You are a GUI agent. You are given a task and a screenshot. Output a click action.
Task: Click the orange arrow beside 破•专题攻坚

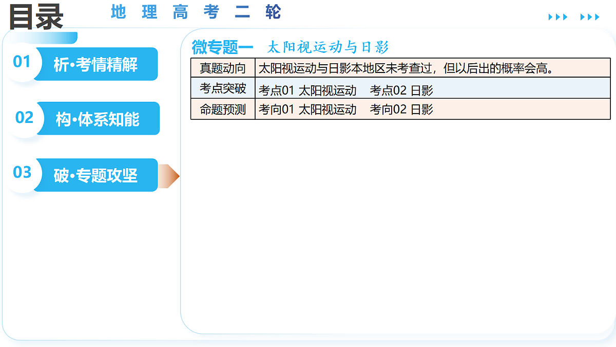tap(169, 176)
